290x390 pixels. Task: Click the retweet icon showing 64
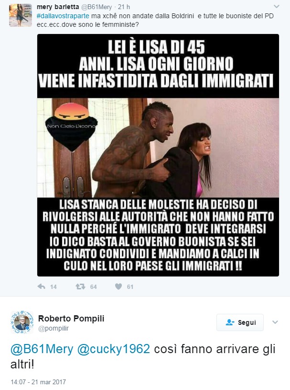pos(80,287)
